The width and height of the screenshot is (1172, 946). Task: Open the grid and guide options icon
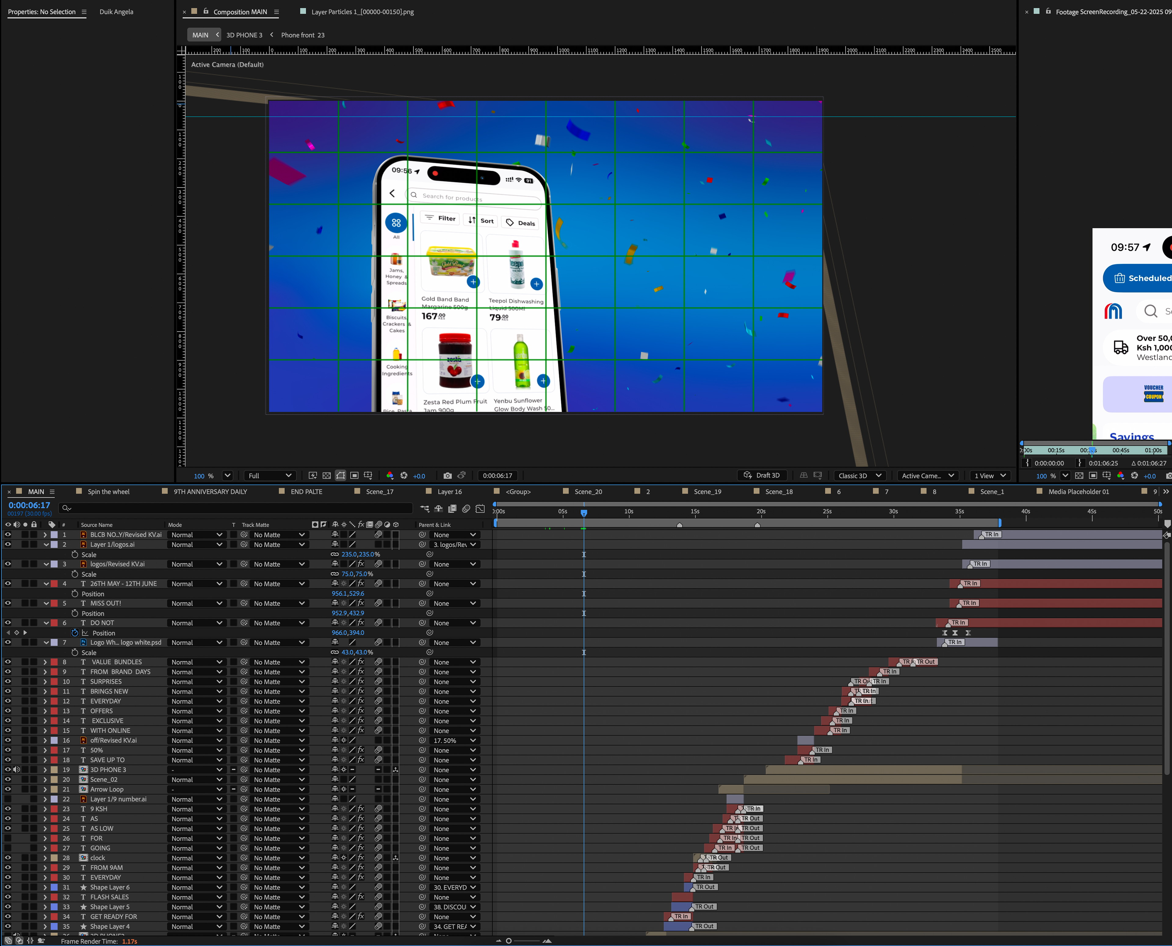[368, 476]
